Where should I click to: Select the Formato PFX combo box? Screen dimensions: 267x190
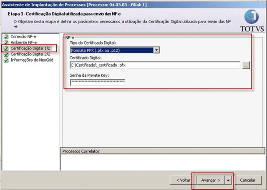coord(115,50)
